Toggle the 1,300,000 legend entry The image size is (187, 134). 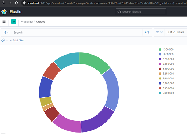[166, 49]
